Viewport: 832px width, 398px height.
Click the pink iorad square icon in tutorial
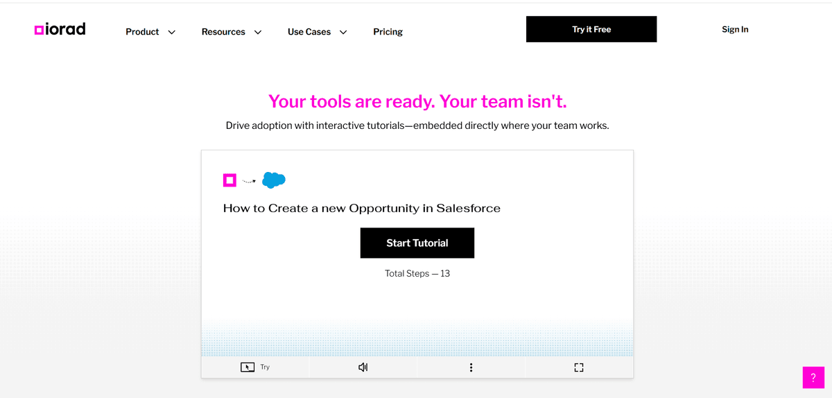point(229,180)
